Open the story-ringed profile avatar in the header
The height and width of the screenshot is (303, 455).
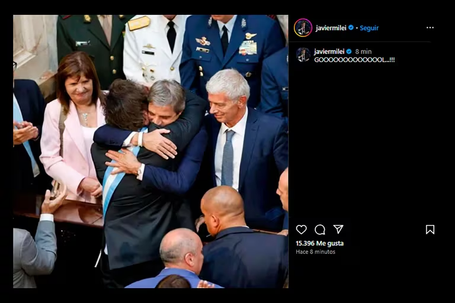tap(303, 28)
